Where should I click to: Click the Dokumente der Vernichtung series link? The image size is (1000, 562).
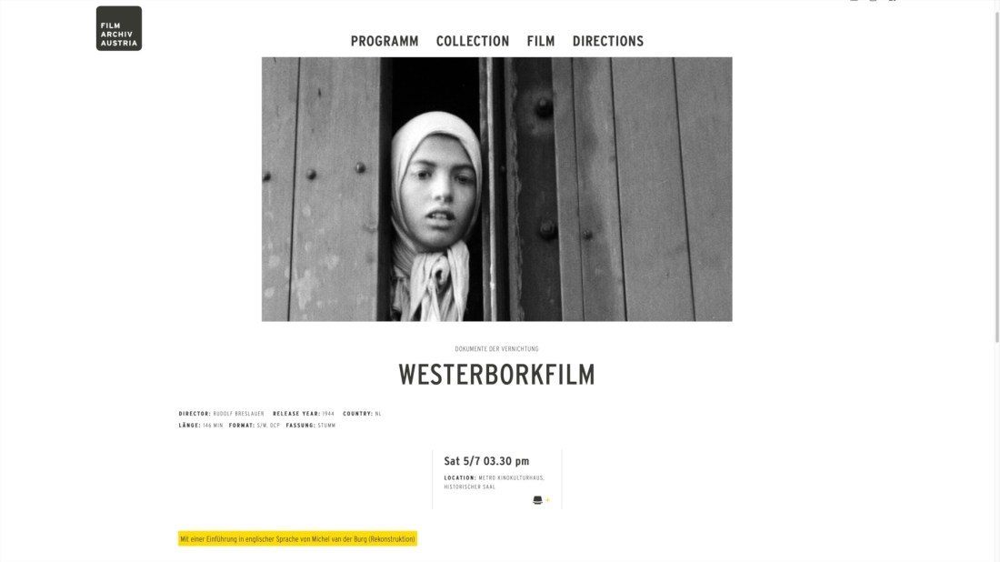tap(496, 349)
